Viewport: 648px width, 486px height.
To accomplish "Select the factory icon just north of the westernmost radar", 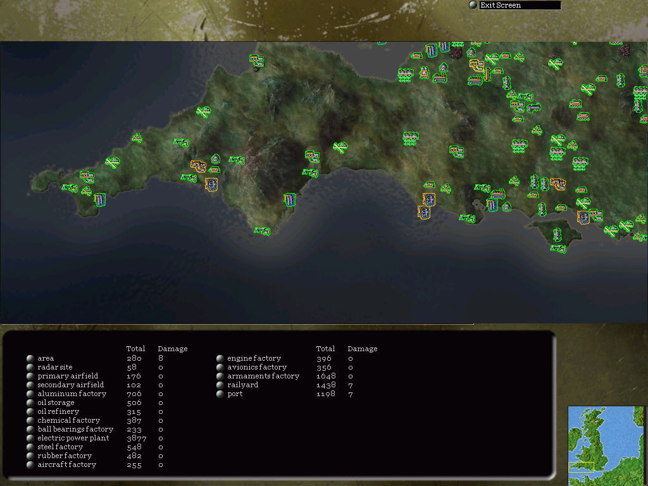I will 87,177.
